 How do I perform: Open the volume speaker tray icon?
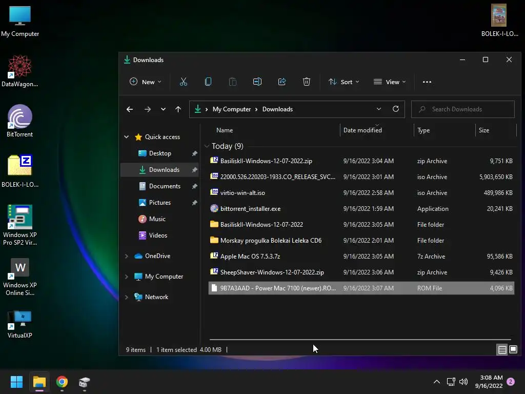click(463, 382)
